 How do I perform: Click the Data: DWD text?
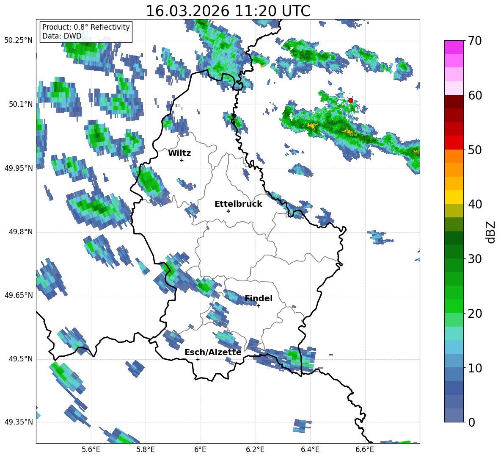click(x=62, y=36)
